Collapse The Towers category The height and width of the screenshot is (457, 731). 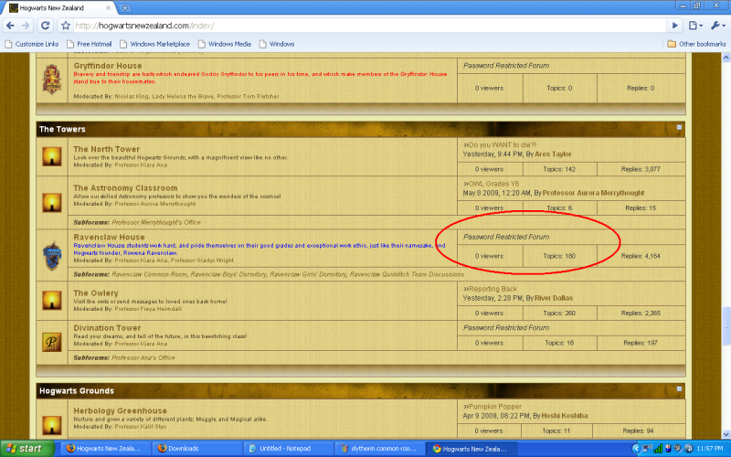(679, 127)
